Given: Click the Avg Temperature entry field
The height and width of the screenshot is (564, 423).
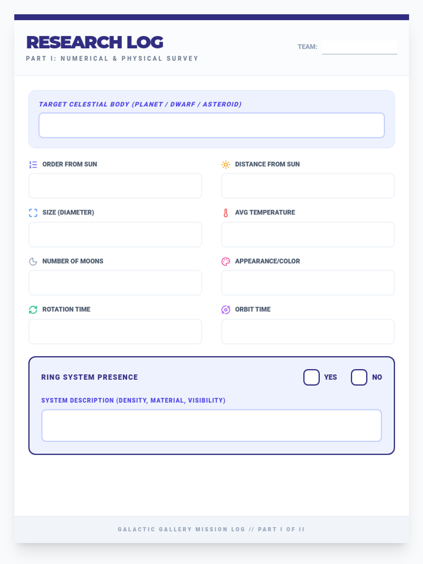Looking at the screenshot, I should coord(308,234).
